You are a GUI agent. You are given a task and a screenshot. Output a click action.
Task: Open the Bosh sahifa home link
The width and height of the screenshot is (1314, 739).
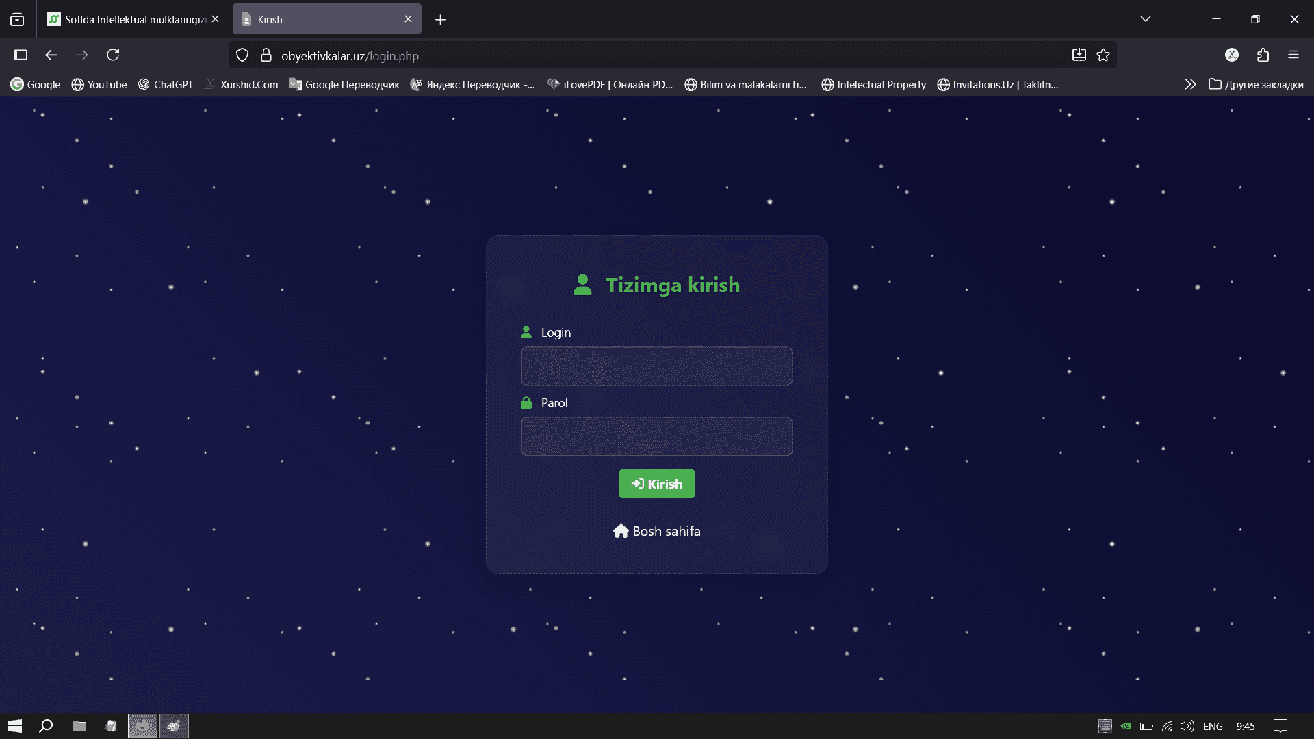tap(656, 531)
